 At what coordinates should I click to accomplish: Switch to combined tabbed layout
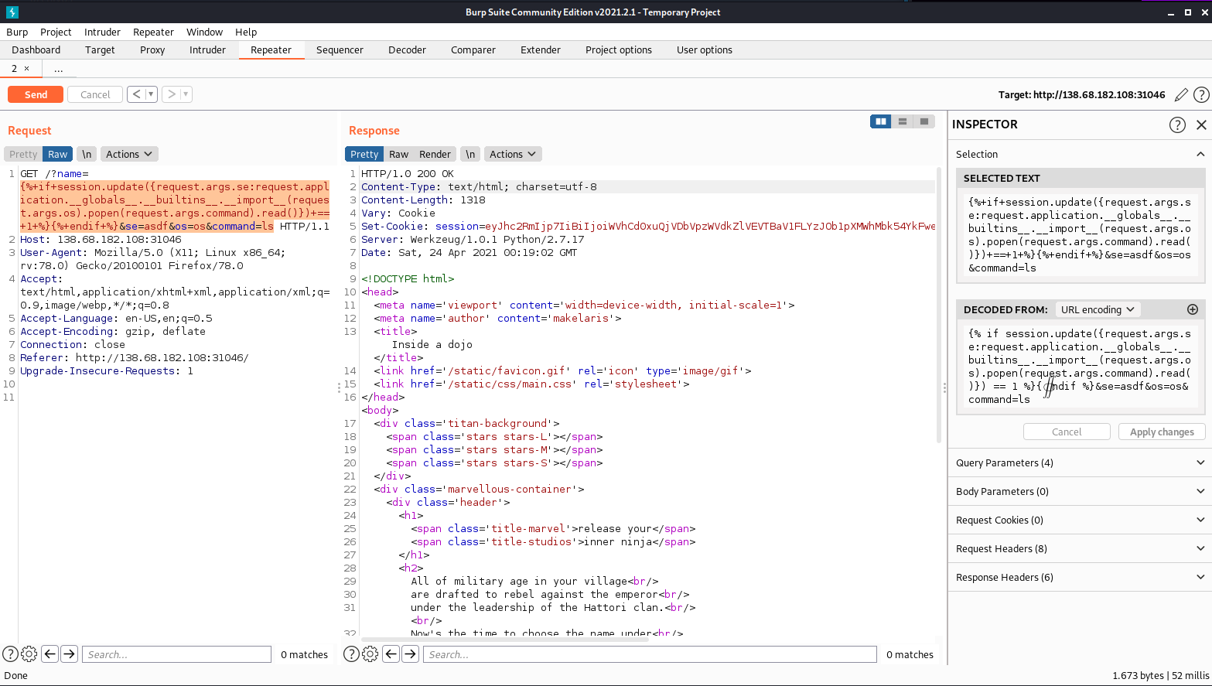[x=924, y=121]
